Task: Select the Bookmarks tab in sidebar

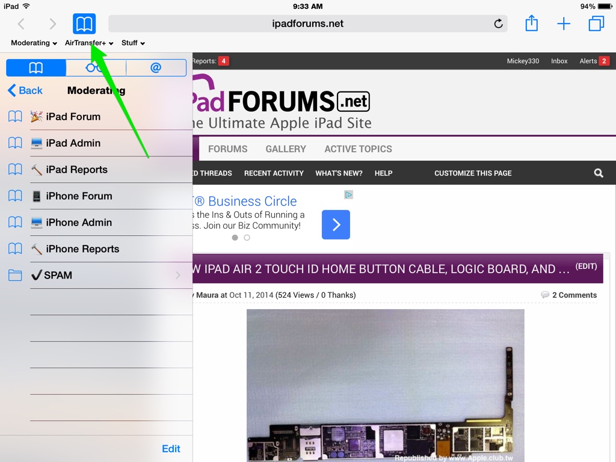Action: [36, 67]
